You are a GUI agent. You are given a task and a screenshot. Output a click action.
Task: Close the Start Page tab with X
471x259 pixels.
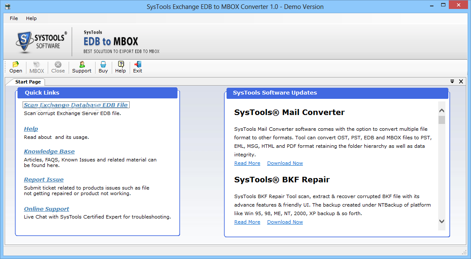click(x=461, y=81)
